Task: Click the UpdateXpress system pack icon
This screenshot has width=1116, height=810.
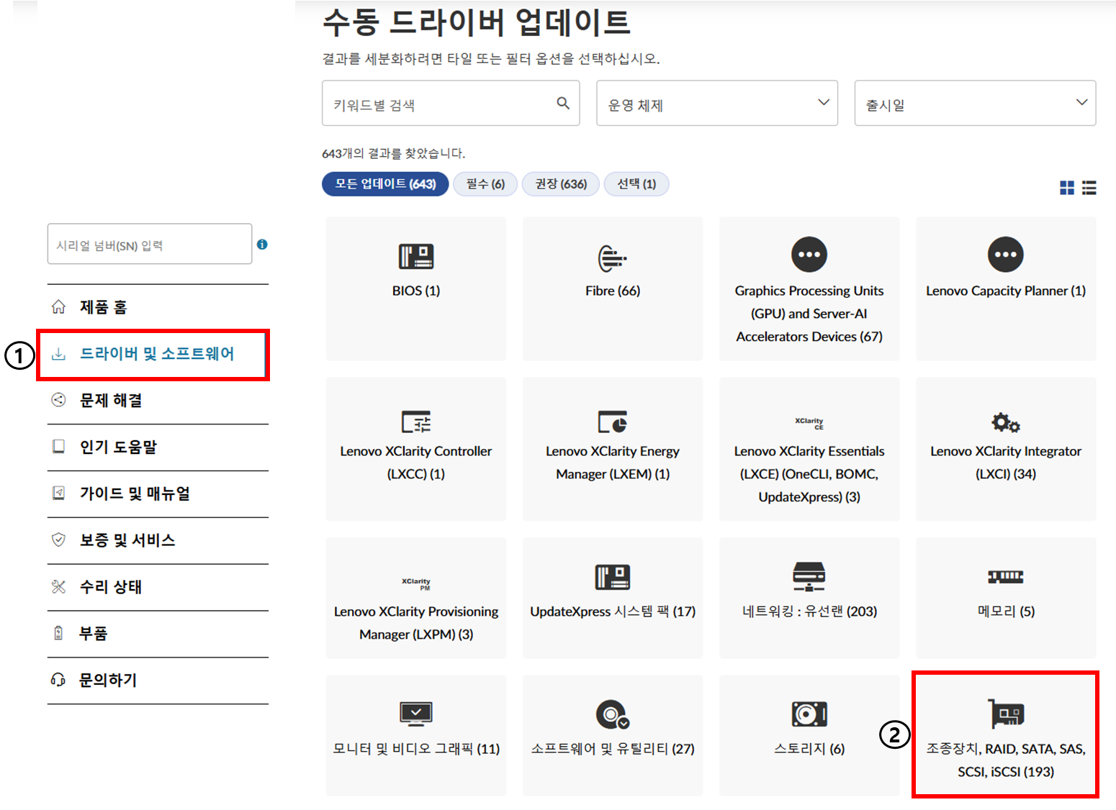Action: click(x=613, y=577)
